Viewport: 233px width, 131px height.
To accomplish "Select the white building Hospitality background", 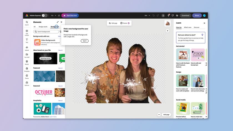I will pos(59,109).
